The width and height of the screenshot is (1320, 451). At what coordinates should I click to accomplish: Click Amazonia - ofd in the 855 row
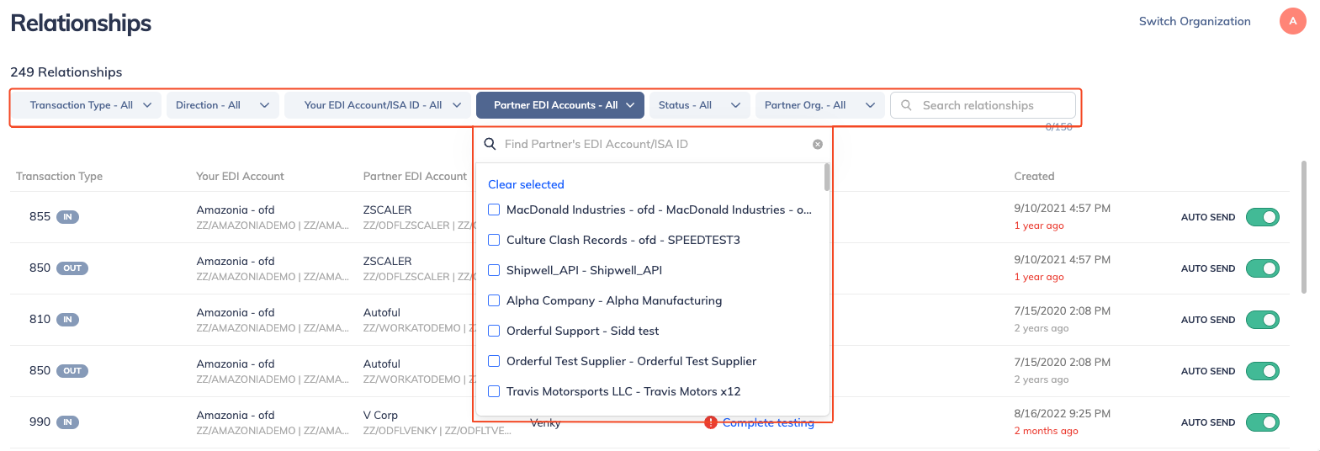[236, 210]
